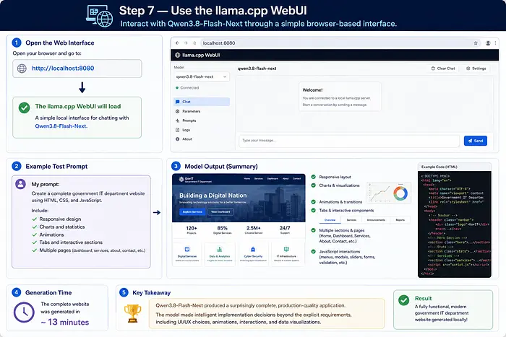
Task: Click the IT Infrastructure card icon
Action: click(x=286, y=250)
